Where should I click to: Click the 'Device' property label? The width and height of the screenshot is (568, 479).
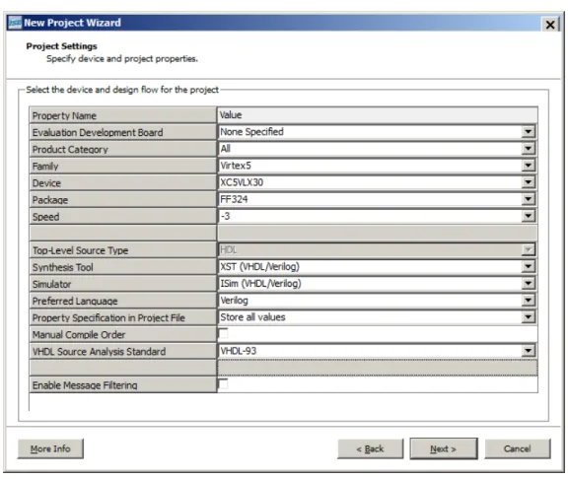click(46, 183)
